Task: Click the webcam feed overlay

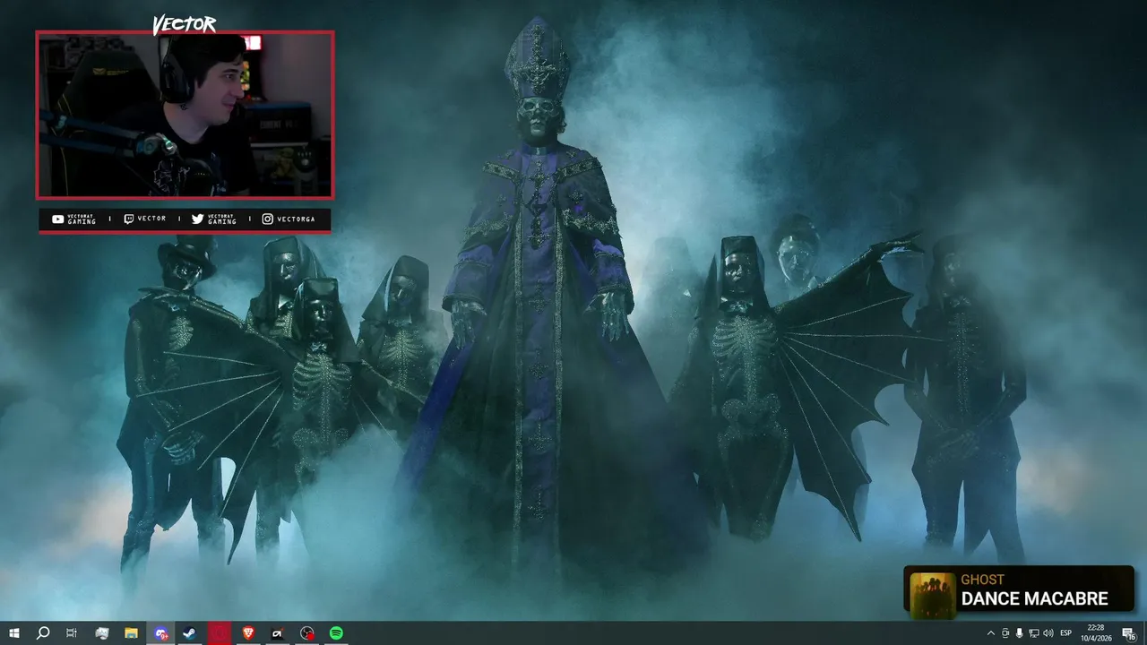Action: coord(185,115)
